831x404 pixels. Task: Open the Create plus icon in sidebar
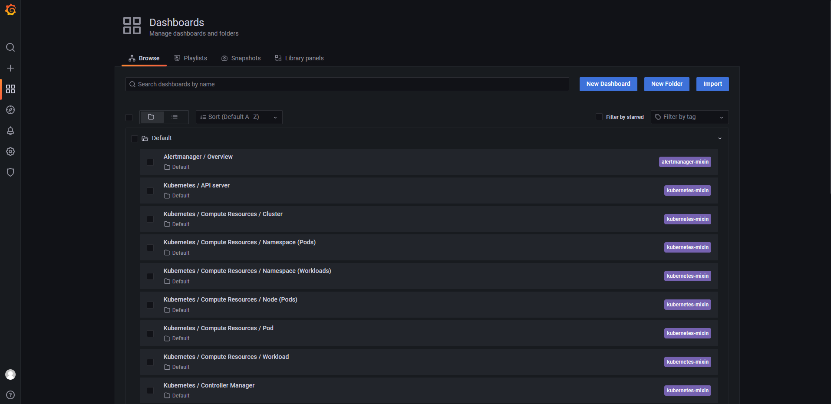pos(10,68)
